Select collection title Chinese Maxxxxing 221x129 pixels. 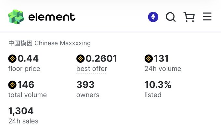pyautogui.click(x=49, y=43)
